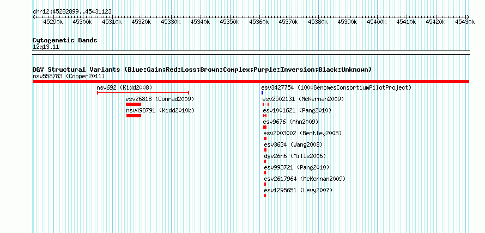Image resolution: width=485 pixels, height=233 pixels.
Task: Click ruler position 45390k
Action: point(347,22)
